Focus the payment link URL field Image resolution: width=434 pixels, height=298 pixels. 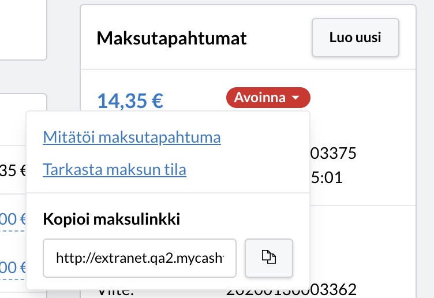(140, 258)
